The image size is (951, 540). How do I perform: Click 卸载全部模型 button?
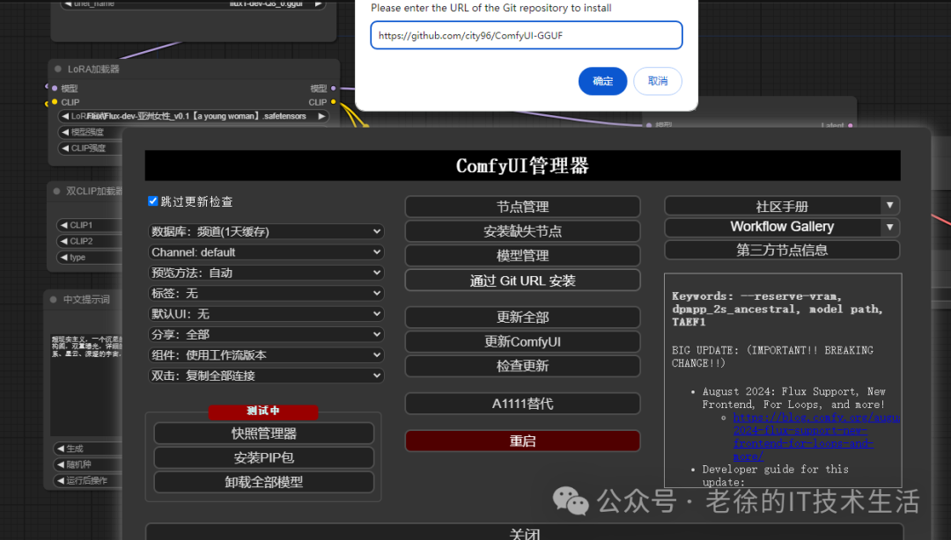pos(264,482)
